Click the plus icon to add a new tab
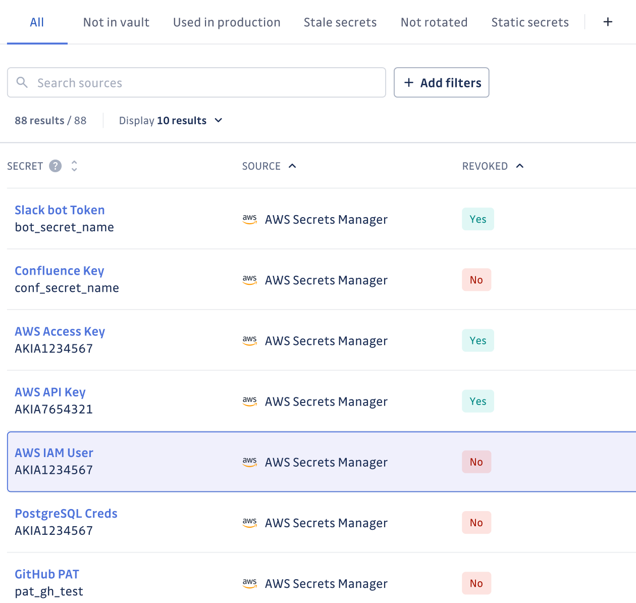Screen dimensions: 636x603 pyautogui.click(x=608, y=22)
